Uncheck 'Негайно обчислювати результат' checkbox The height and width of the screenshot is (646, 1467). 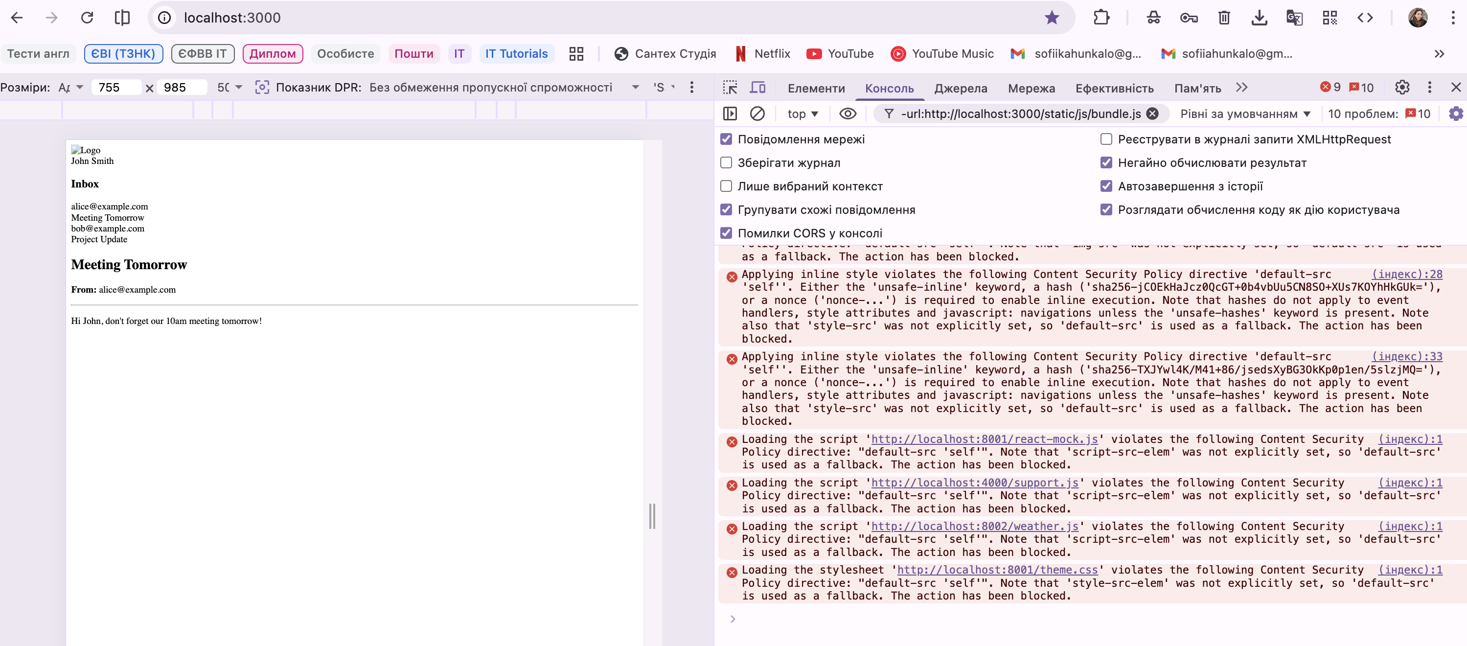[1106, 162]
